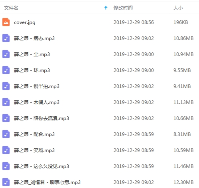The image size is (199, 188).
Task: Click the modified time of 尘.mp3
Action: (x=133, y=54)
